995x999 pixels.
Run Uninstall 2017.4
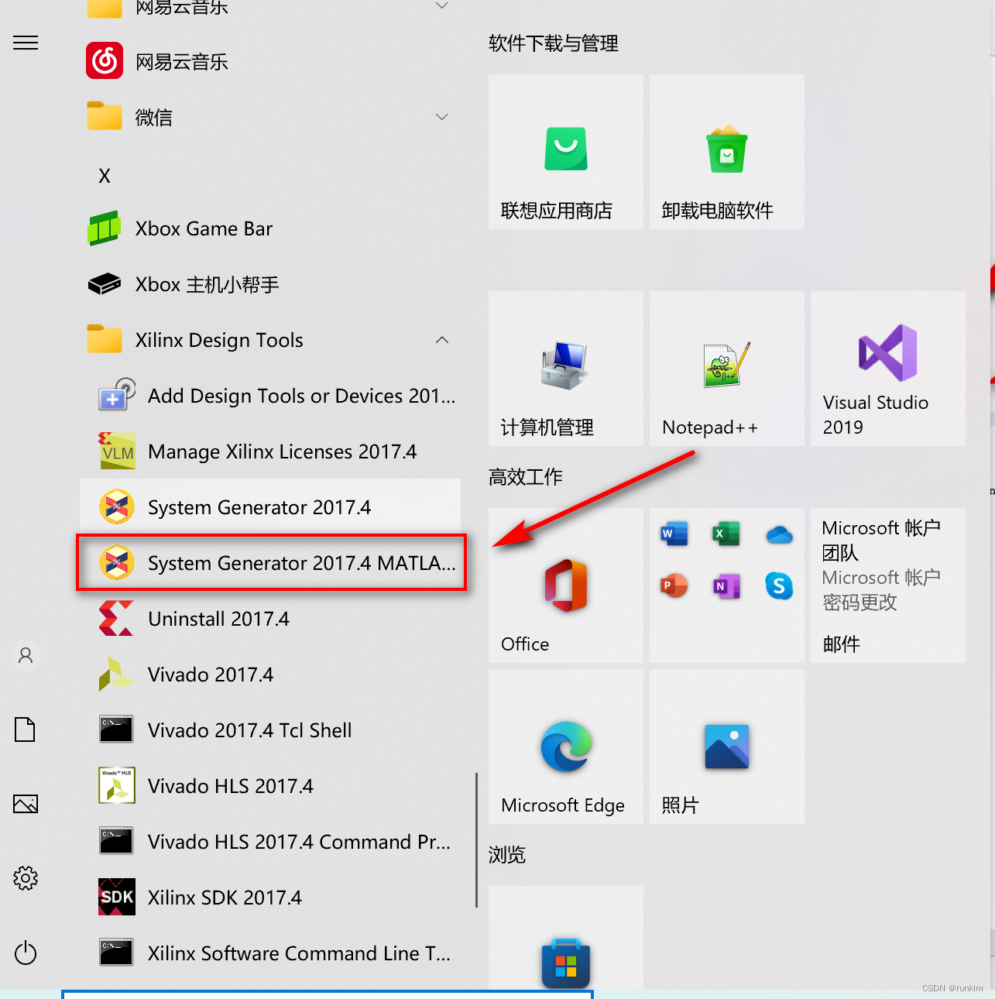click(218, 619)
